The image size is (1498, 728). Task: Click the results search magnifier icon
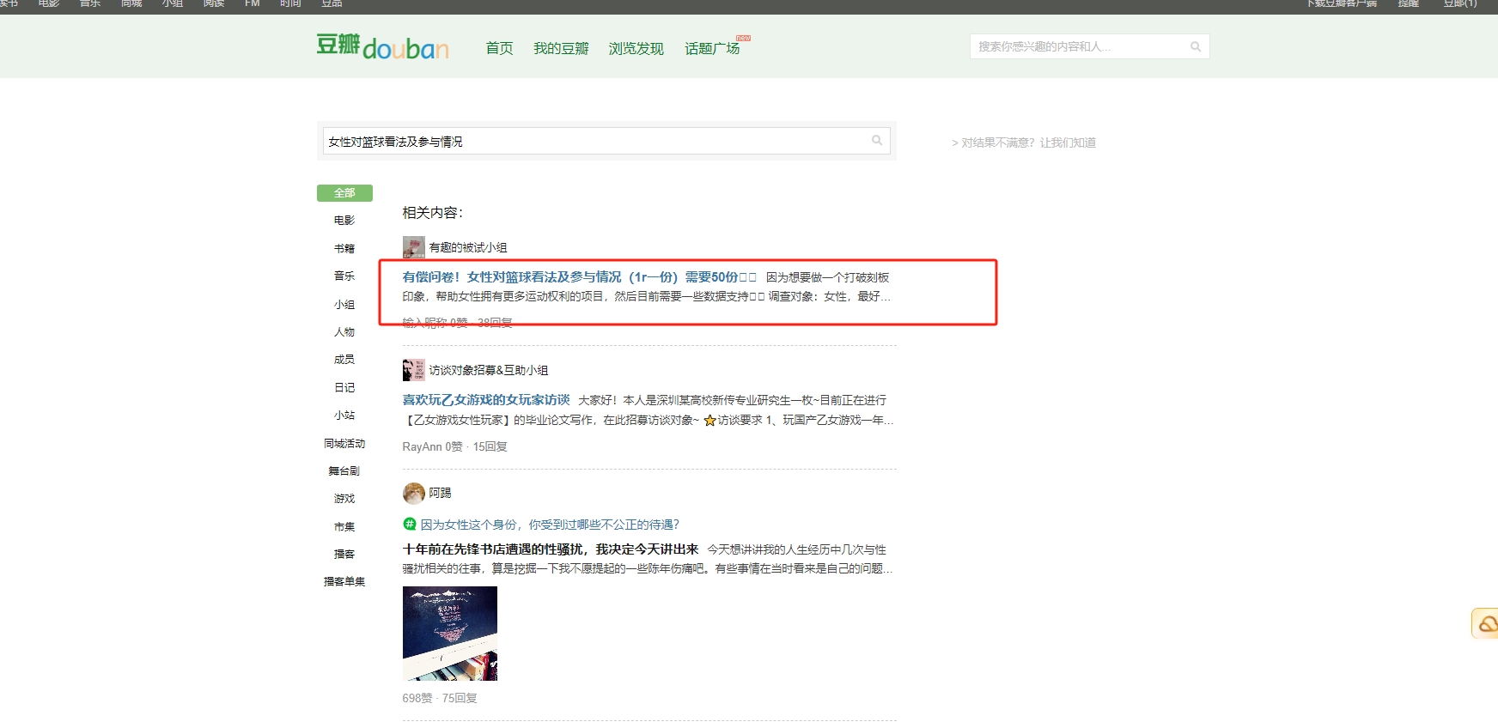877,141
